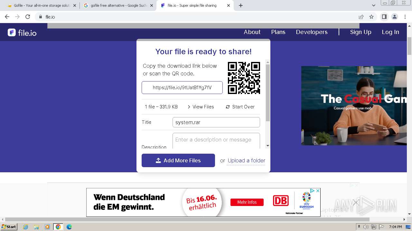This screenshot has width=412, height=231.
Task: Go back in browser history
Action: pos(7,17)
